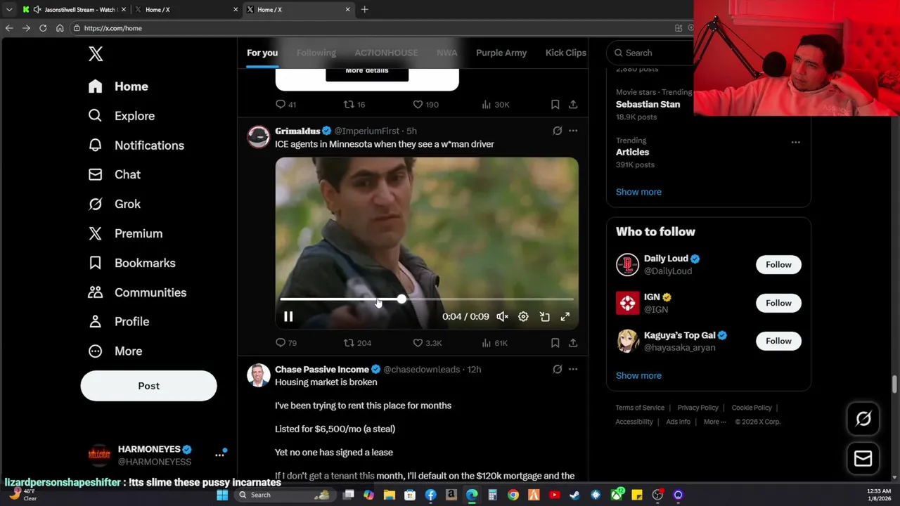Click the X logo in the sidebar
Screen dimensions: 900x506
(96, 53)
